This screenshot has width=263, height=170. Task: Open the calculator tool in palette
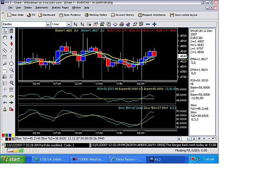pyautogui.click(x=11, y=31)
